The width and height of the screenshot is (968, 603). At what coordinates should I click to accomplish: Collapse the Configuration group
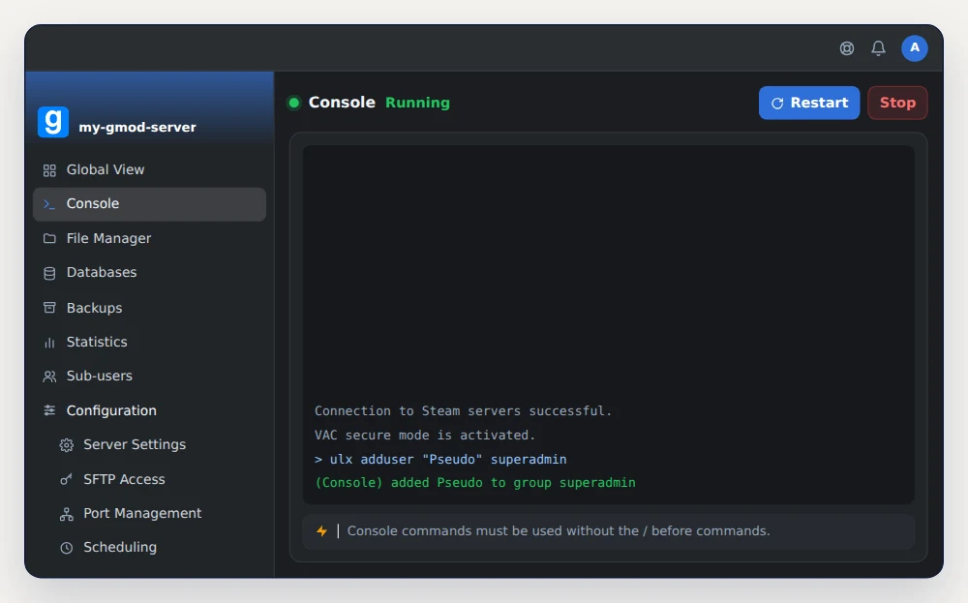click(x=149, y=410)
